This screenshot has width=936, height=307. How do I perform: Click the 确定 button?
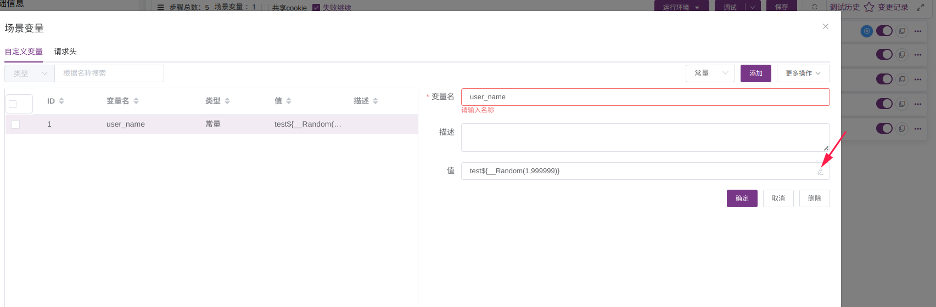coord(742,198)
